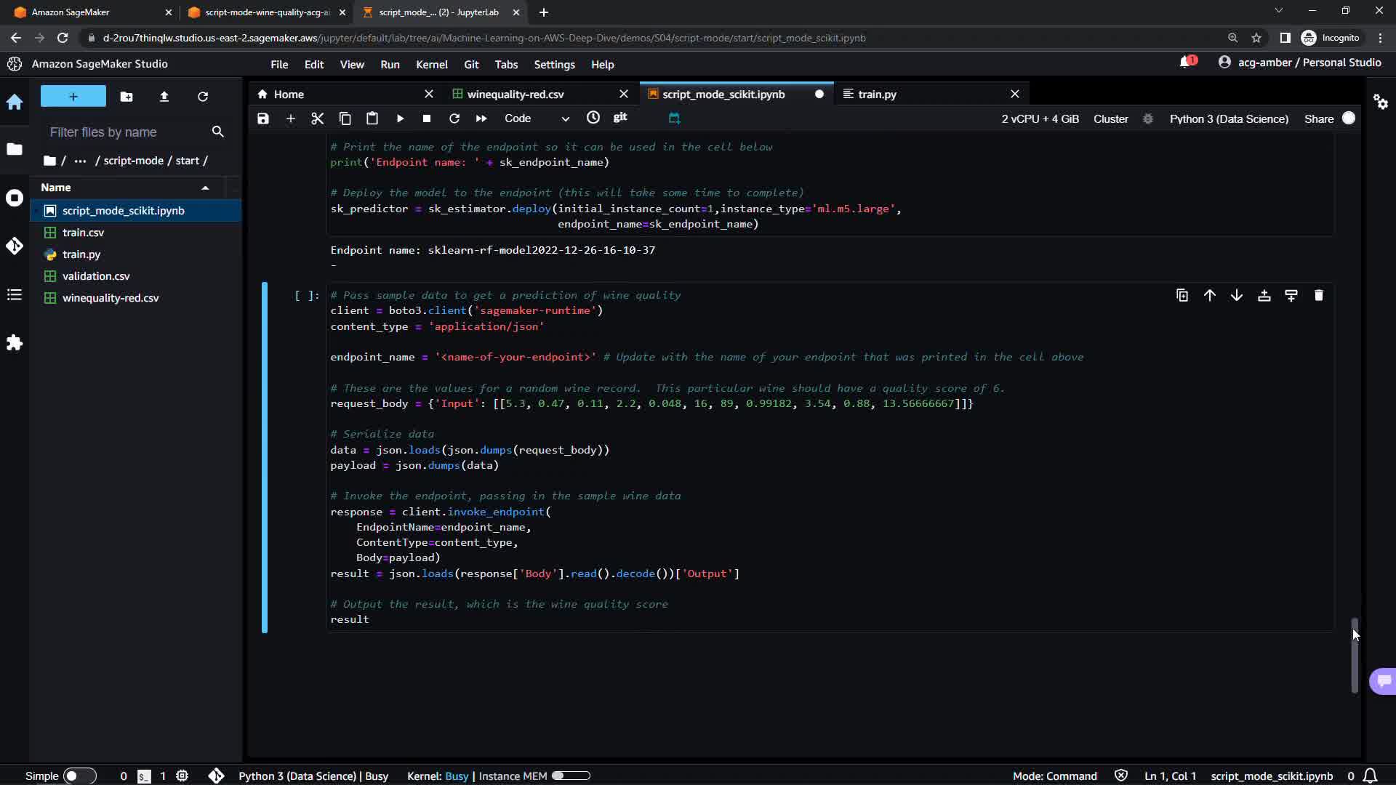Click the Filter files by name field
Viewport: 1396px width, 785px height.
pos(124,132)
